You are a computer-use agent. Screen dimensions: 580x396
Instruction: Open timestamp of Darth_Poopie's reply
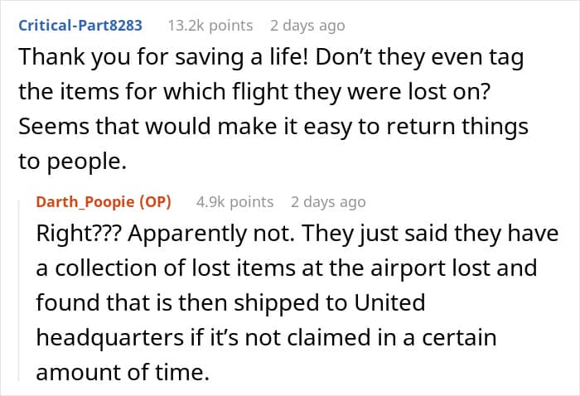[327, 201]
